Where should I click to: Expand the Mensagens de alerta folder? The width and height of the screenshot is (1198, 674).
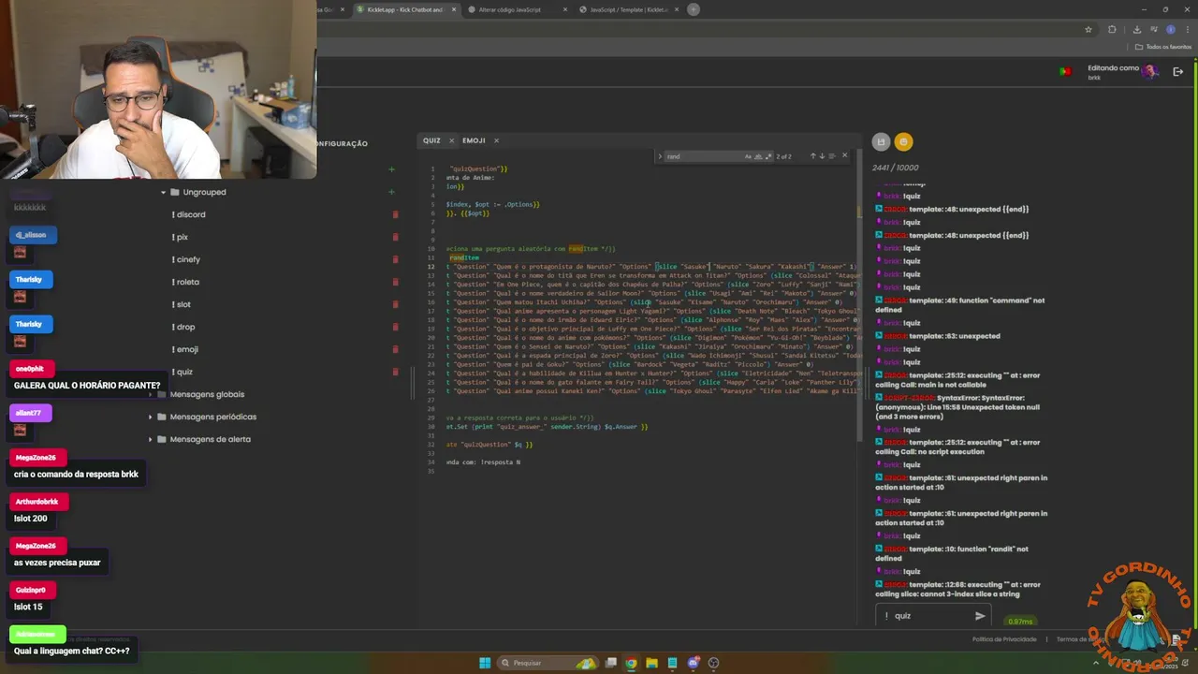coord(151,439)
